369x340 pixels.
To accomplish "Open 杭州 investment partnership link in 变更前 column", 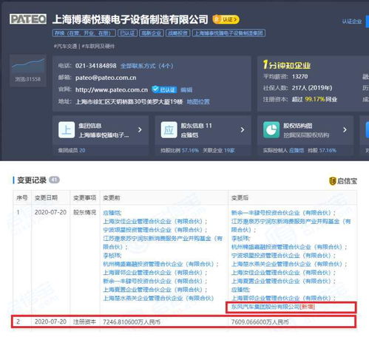I will [158, 264].
